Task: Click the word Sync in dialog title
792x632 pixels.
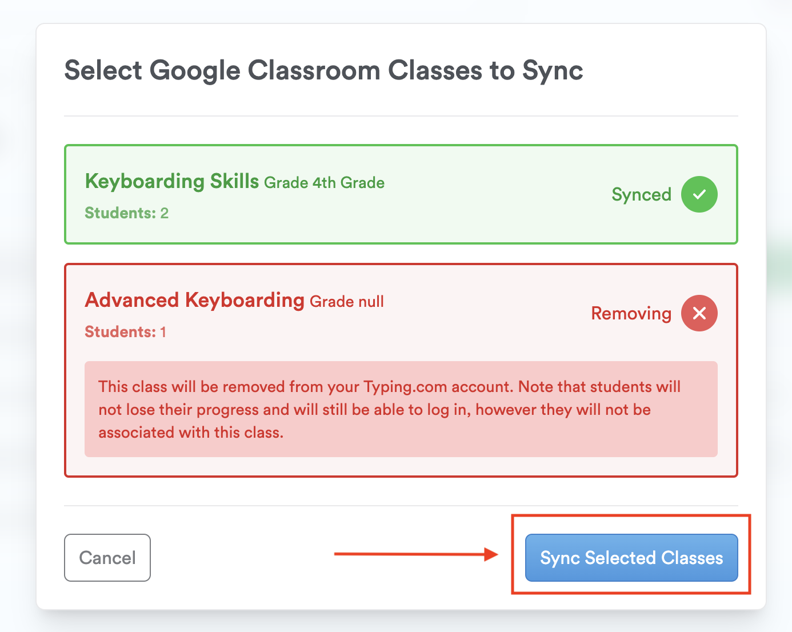Action: click(553, 71)
